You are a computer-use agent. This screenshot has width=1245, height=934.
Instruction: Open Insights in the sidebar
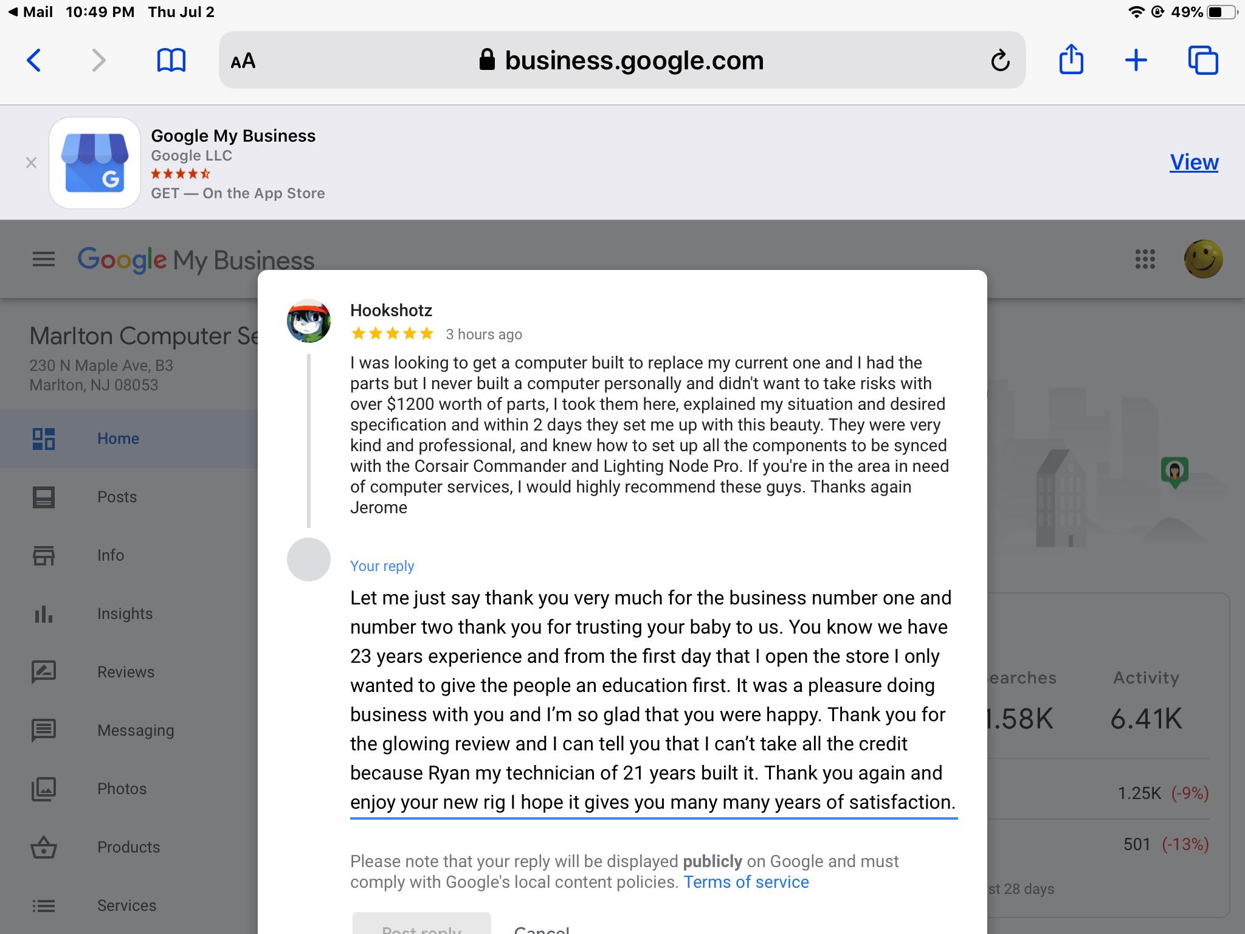coord(125,614)
